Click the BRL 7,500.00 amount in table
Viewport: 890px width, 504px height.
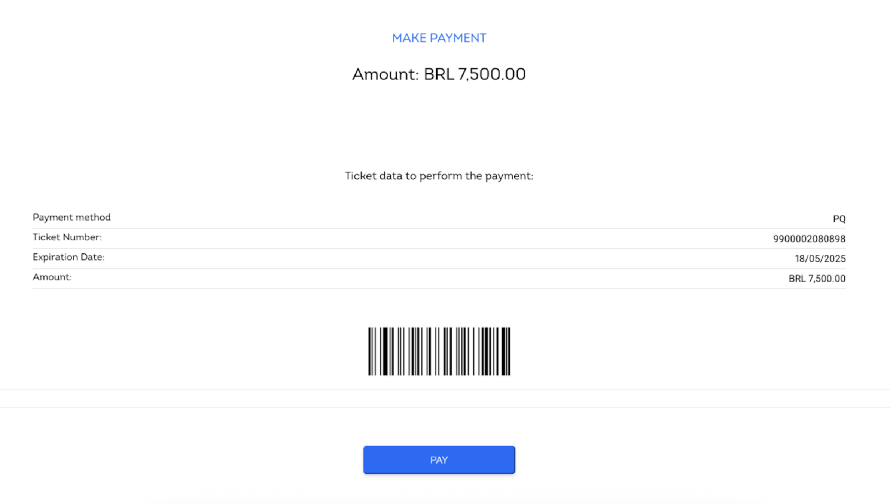tap(817, 279)
